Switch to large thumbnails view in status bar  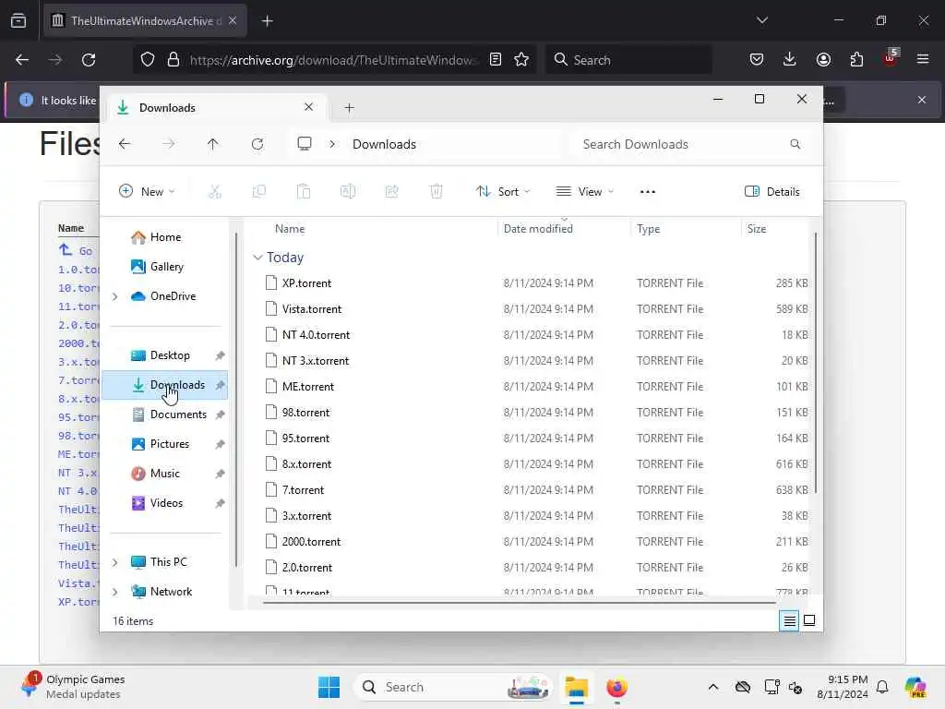point(809,620)
